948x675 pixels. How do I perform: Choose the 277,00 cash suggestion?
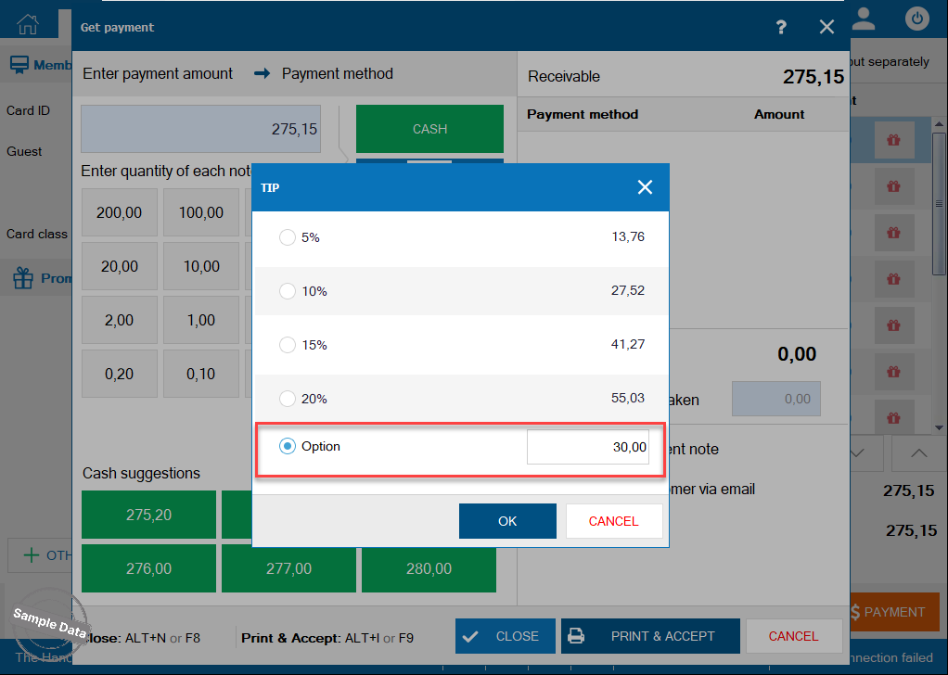tap(289, 568)
